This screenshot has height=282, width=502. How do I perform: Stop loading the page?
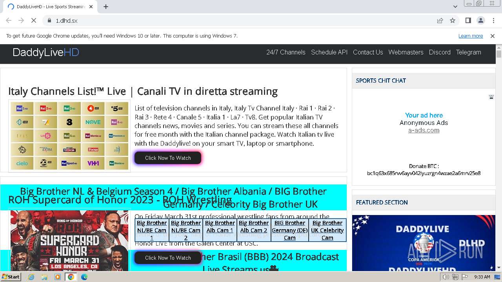(34, 20)
